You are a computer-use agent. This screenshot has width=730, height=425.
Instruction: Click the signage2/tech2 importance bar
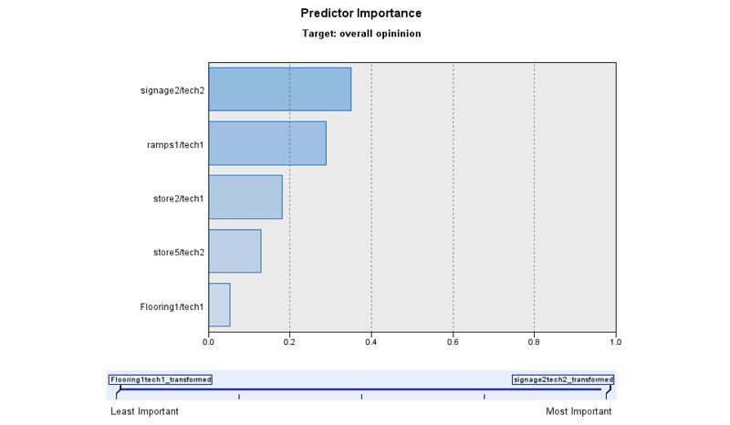click(x=279, y=89)
